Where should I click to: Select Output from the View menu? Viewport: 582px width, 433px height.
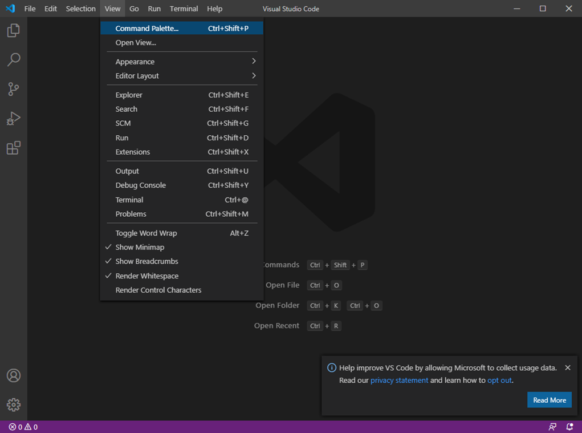click(182, 171)
